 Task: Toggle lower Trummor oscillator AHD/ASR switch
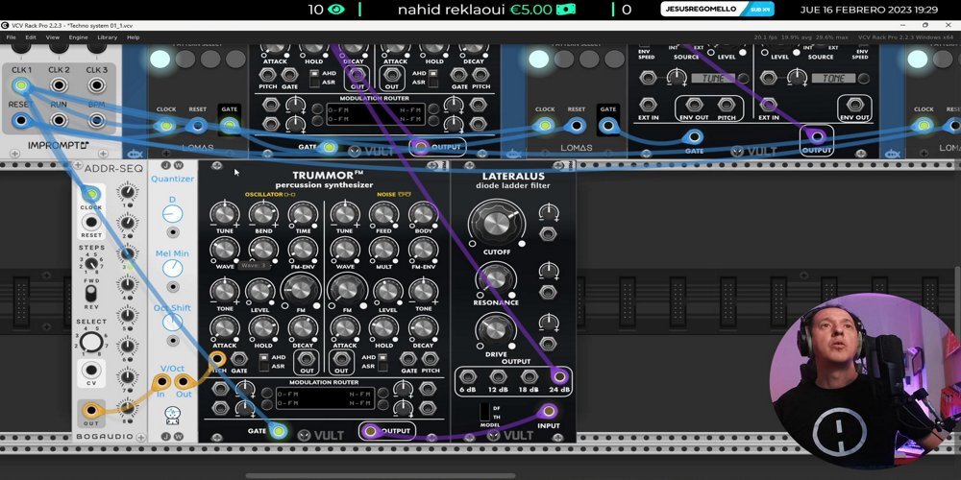tap(263, 361)
